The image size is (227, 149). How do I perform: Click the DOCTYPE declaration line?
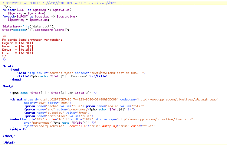tap(60, 3)
